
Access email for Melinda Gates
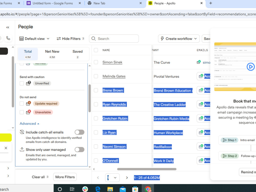tap(204, 76)
